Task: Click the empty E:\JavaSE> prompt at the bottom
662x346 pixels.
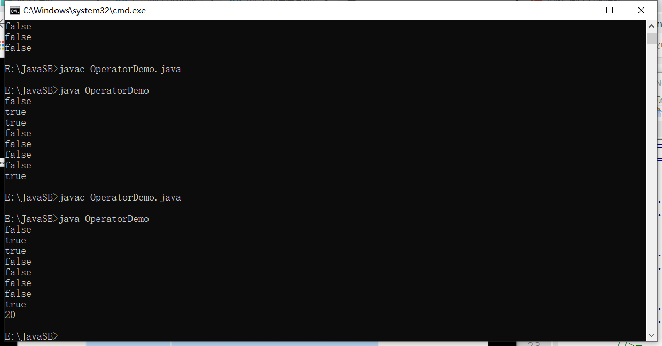Action: click(31, 336)
